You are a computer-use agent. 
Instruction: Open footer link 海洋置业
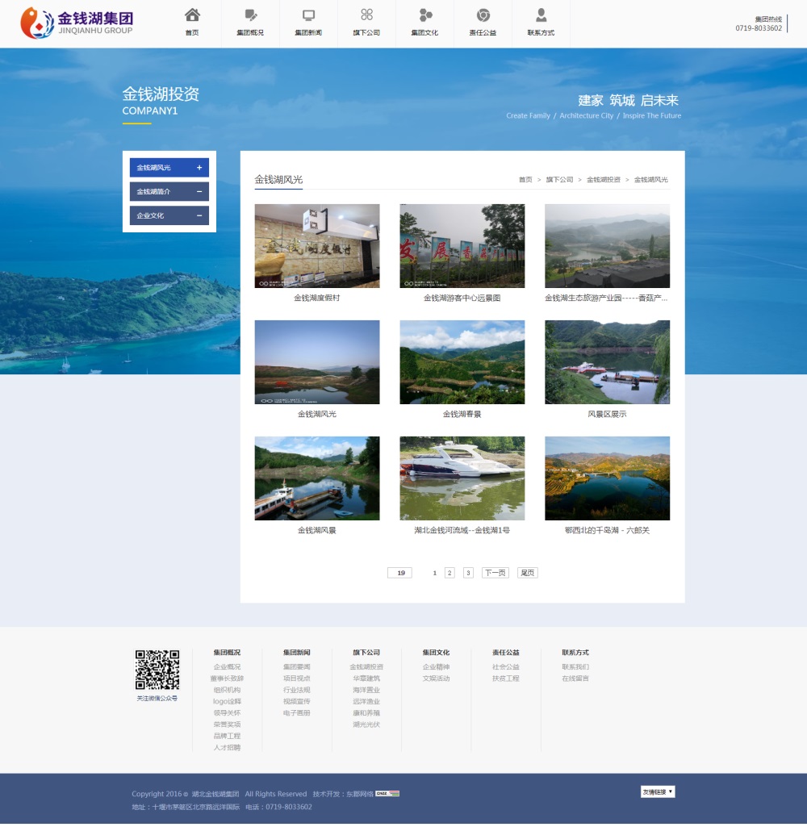366,690
